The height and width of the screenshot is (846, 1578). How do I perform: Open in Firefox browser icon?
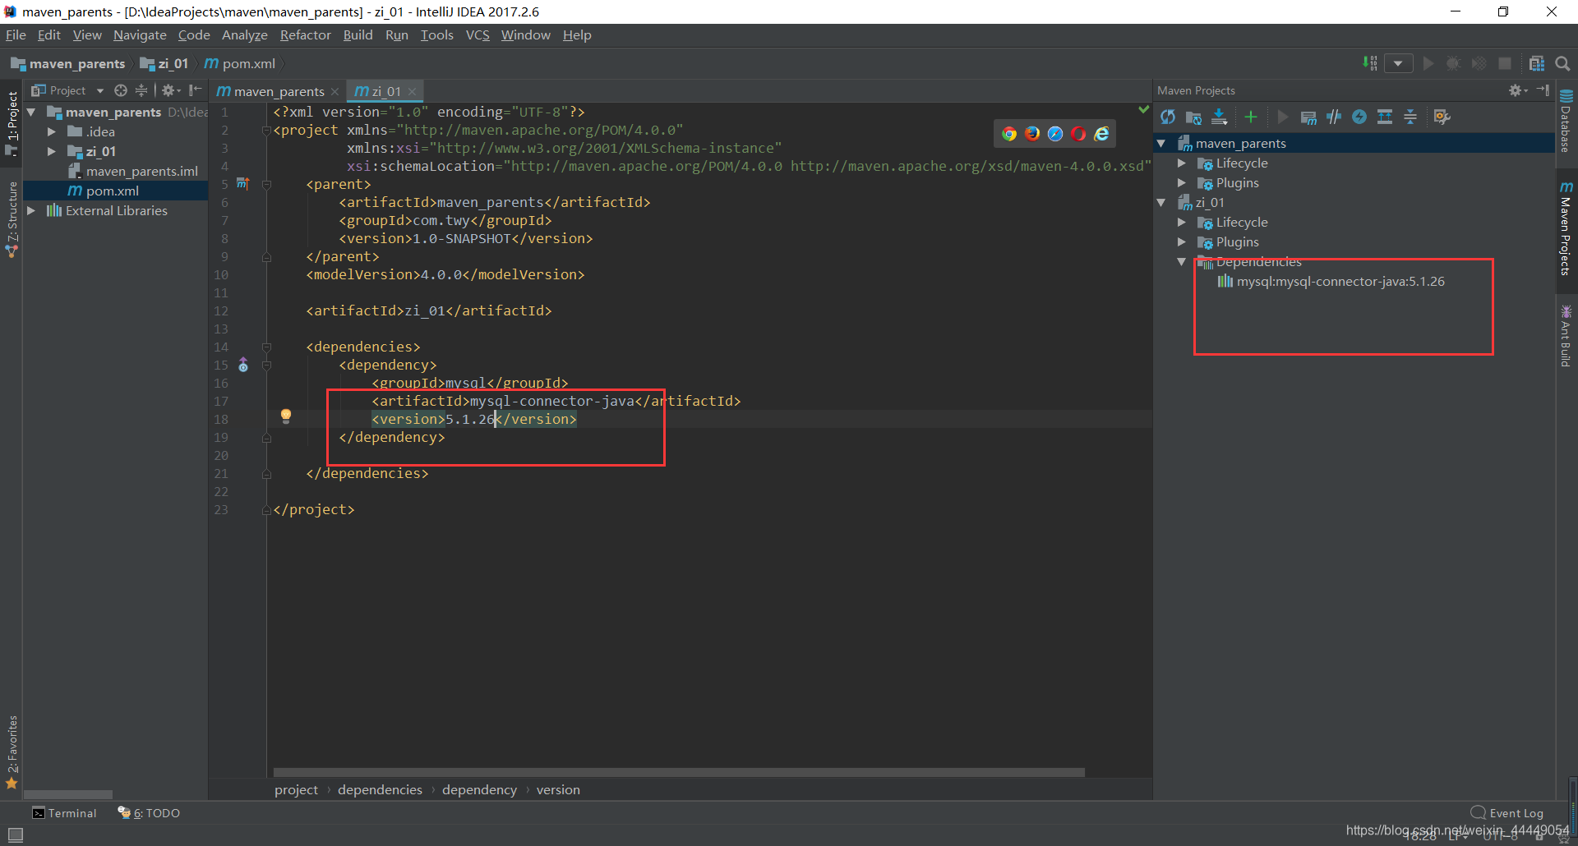click(x=1032, y=133)
